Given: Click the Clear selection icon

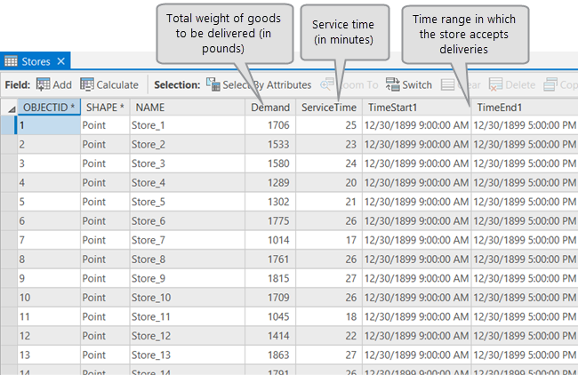Looking at the screenshot, I should coord(449,85).
